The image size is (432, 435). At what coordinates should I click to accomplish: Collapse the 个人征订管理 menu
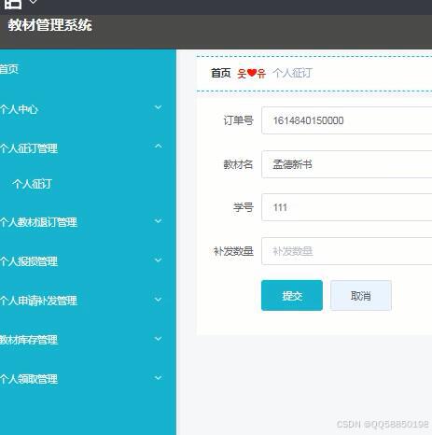[x=88, y=148]
